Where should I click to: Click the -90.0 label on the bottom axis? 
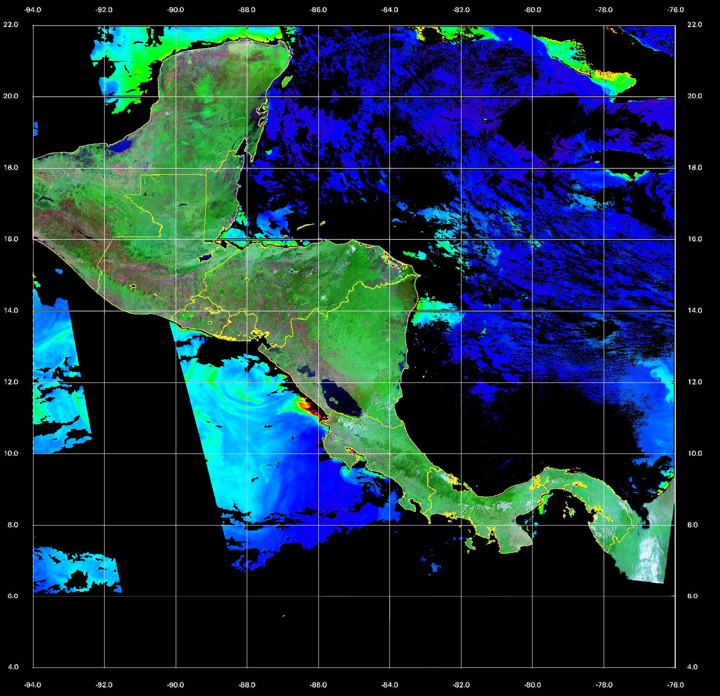tap(176, 685)
